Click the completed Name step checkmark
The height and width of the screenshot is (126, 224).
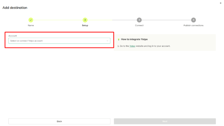[31, 20]
